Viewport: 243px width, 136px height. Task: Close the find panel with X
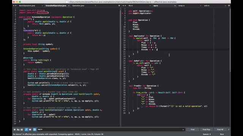click(229, 130)
